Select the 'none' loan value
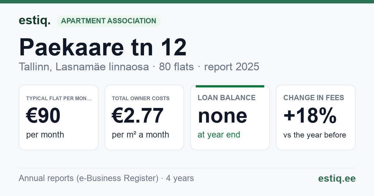 pos(223,116)
